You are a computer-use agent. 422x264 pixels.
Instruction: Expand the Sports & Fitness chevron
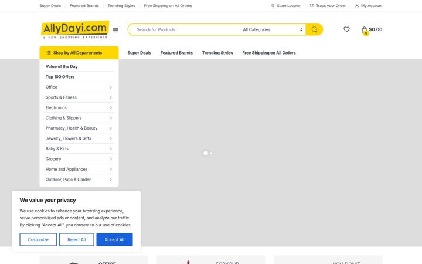click(x=111, y=97)
